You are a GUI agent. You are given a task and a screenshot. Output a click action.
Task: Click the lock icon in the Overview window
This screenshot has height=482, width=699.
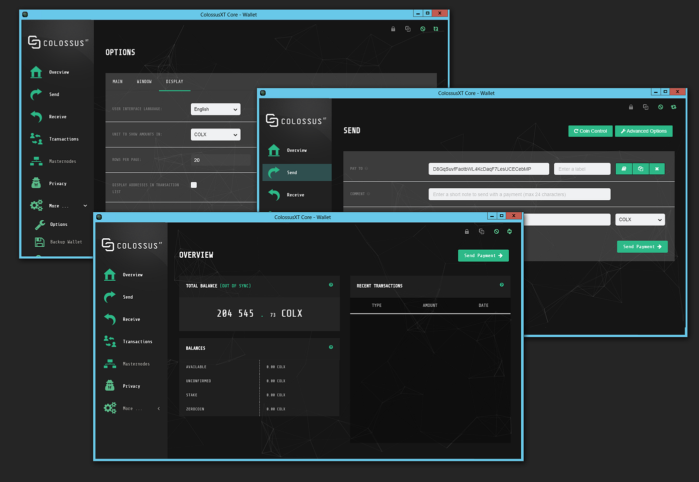(x=467, y=232)
